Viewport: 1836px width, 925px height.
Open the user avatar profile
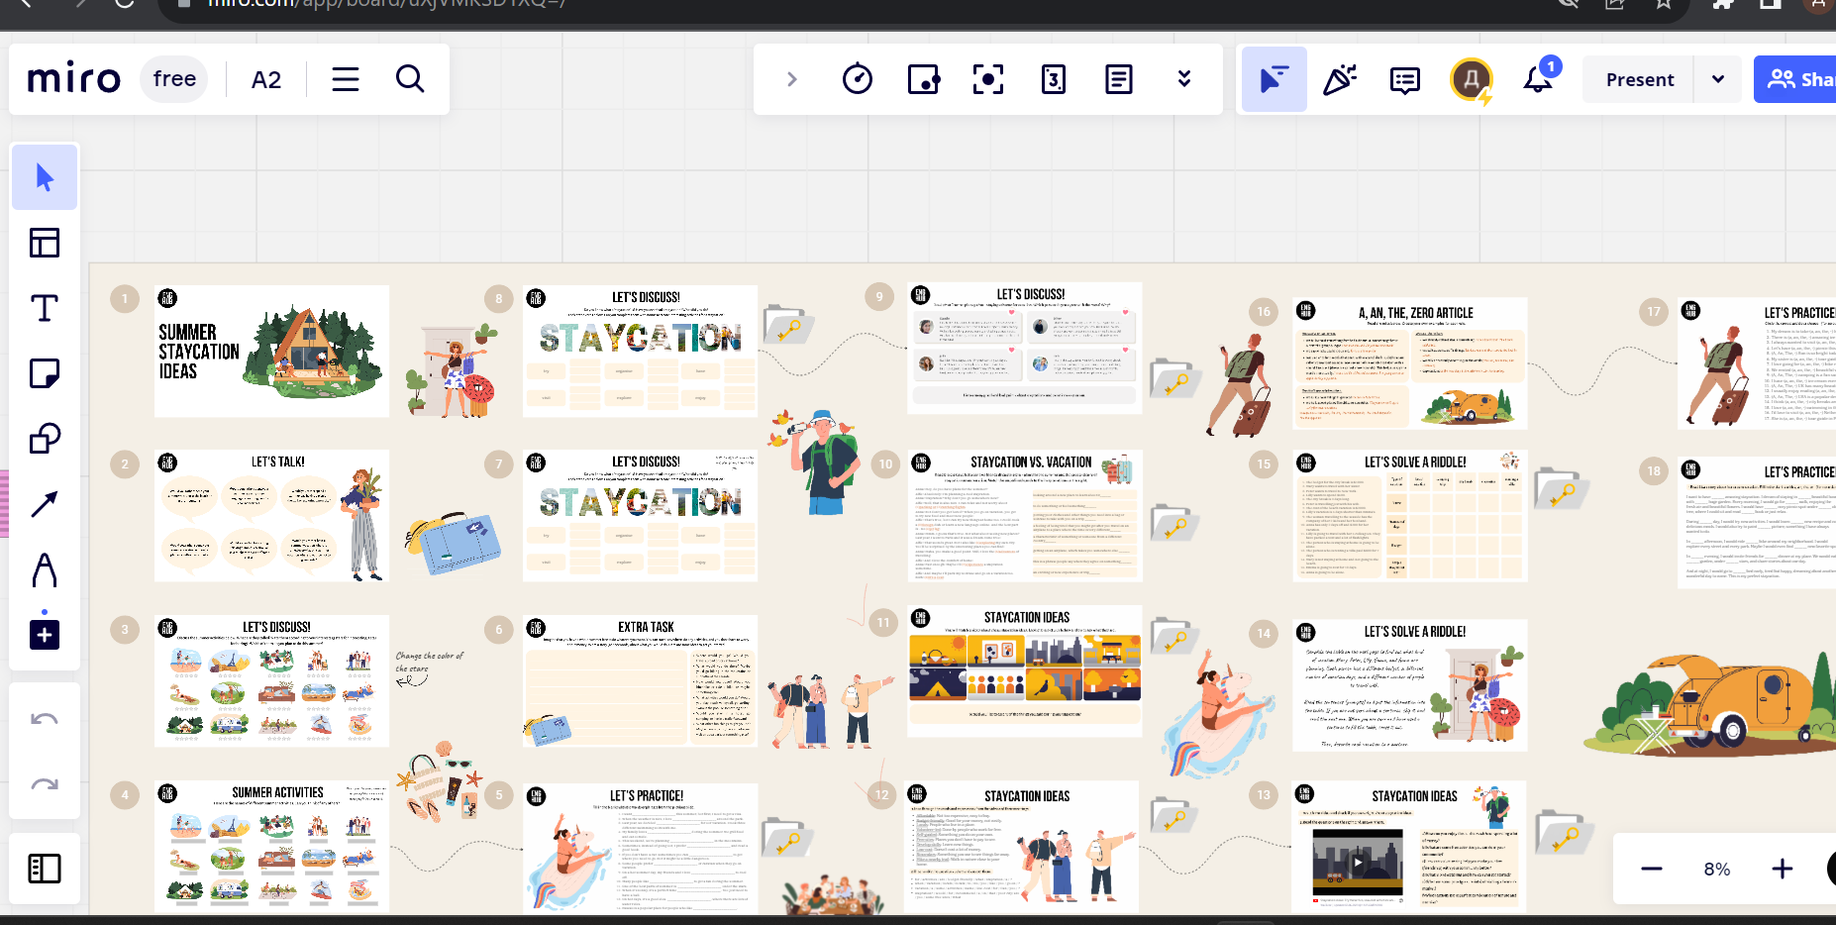[1472, 79]
